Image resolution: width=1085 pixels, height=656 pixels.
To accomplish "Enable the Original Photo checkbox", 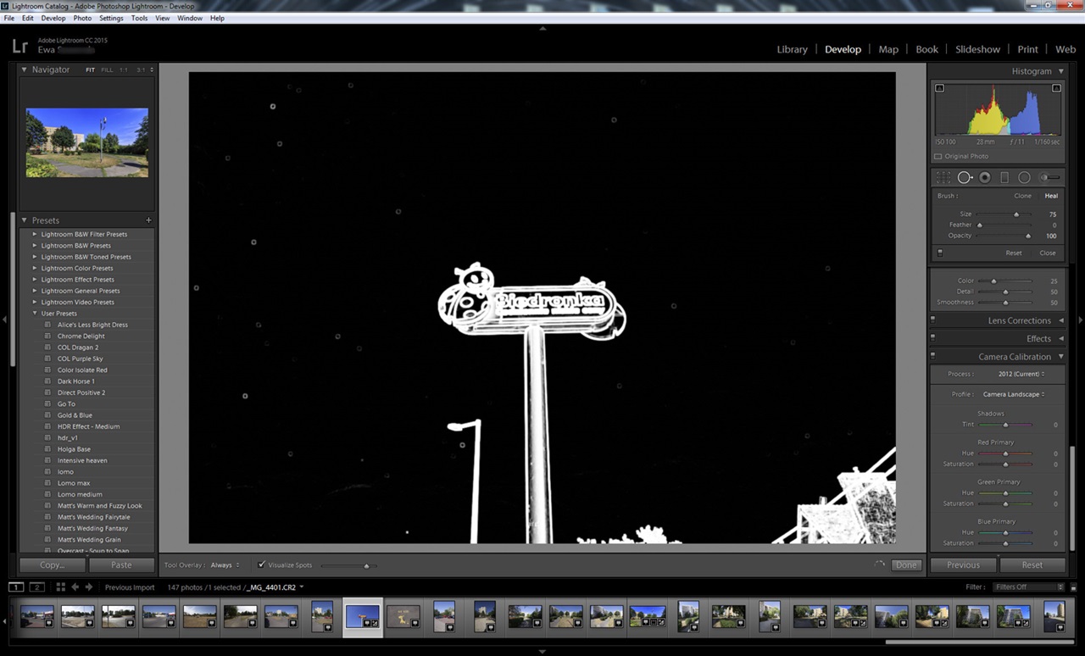I will (x=938, y=157).
